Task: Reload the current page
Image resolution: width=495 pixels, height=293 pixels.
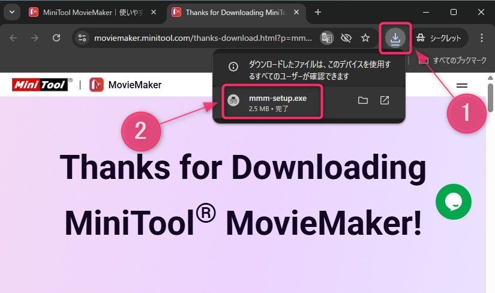Action: tap(56, 38)
